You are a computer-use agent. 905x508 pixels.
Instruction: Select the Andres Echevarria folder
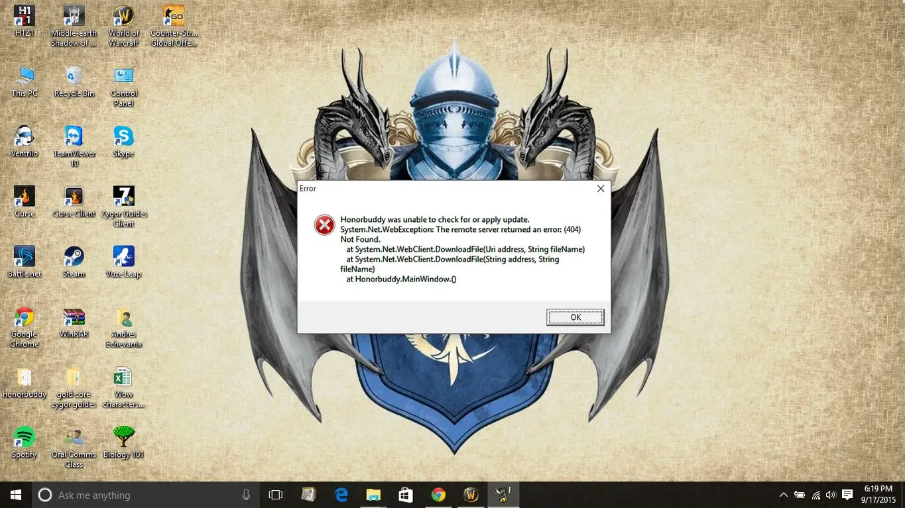click(124, 327)
